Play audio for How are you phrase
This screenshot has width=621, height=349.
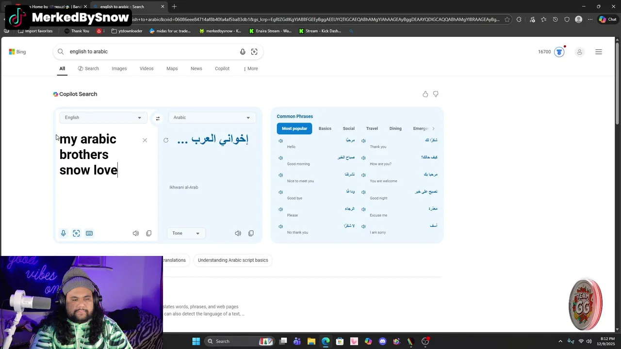pos(363,158)
